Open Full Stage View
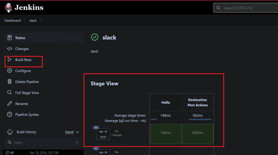The height and width of the screenshot is (155, 278). pyautogui.click(x=27, y=93)
